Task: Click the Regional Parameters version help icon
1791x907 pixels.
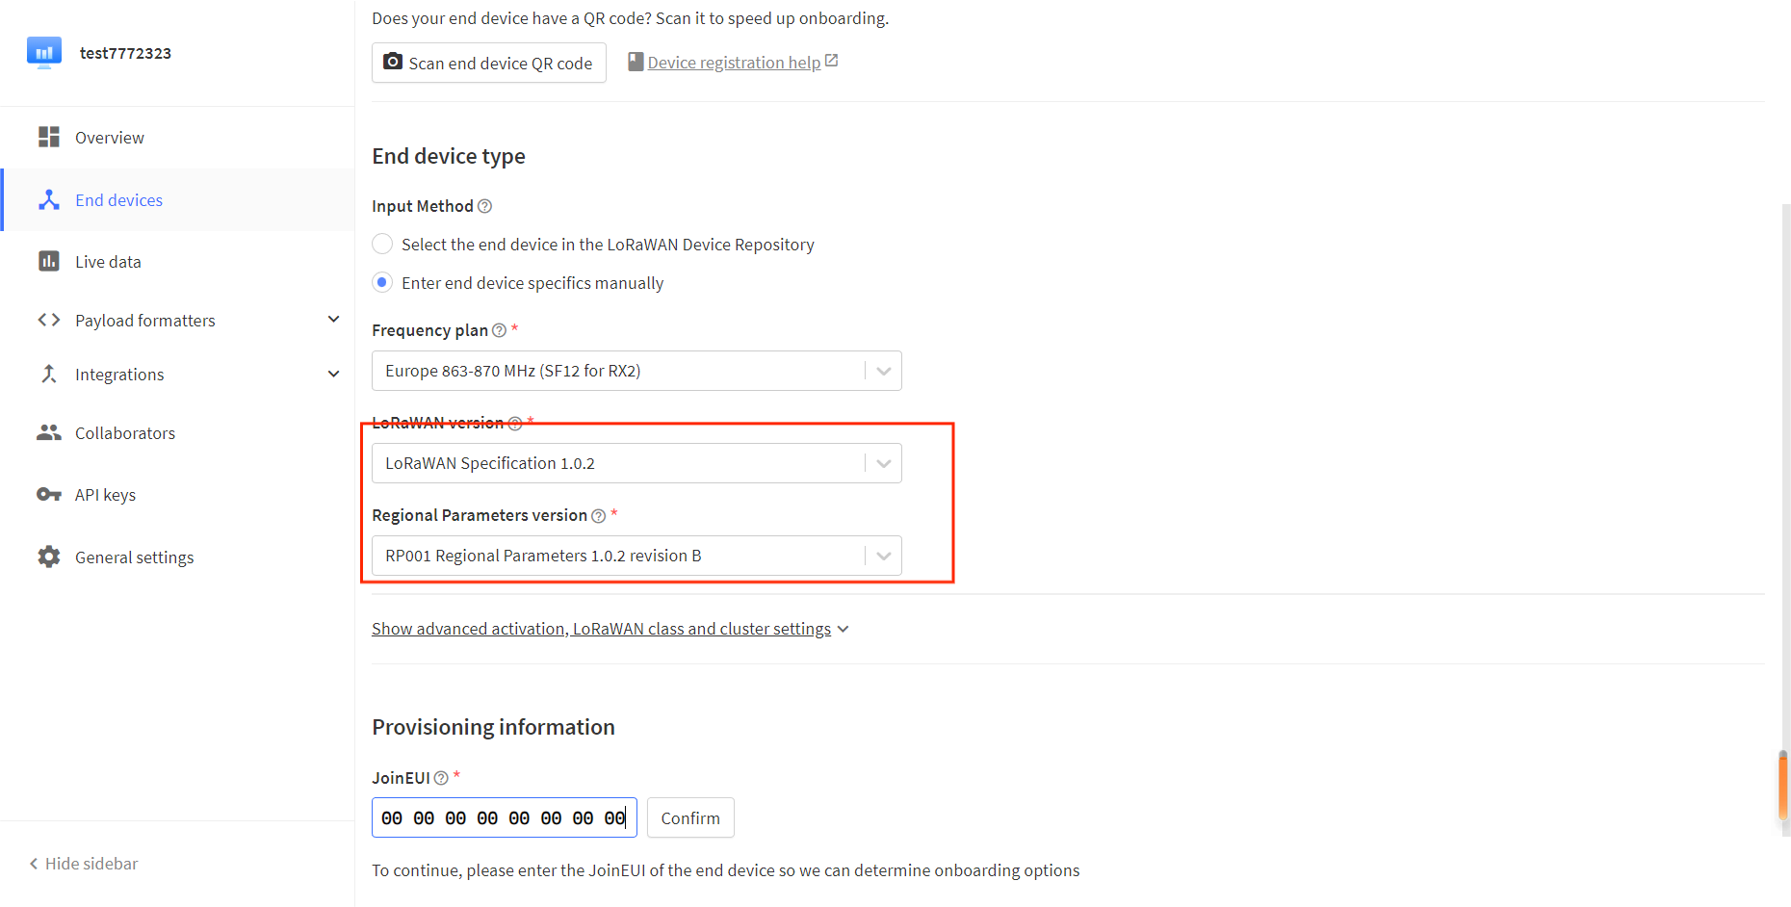Action: [598, 516]
